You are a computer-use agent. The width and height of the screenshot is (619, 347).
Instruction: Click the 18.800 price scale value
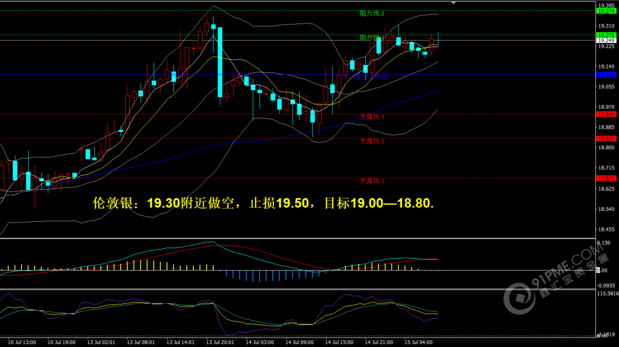point(606,147)
